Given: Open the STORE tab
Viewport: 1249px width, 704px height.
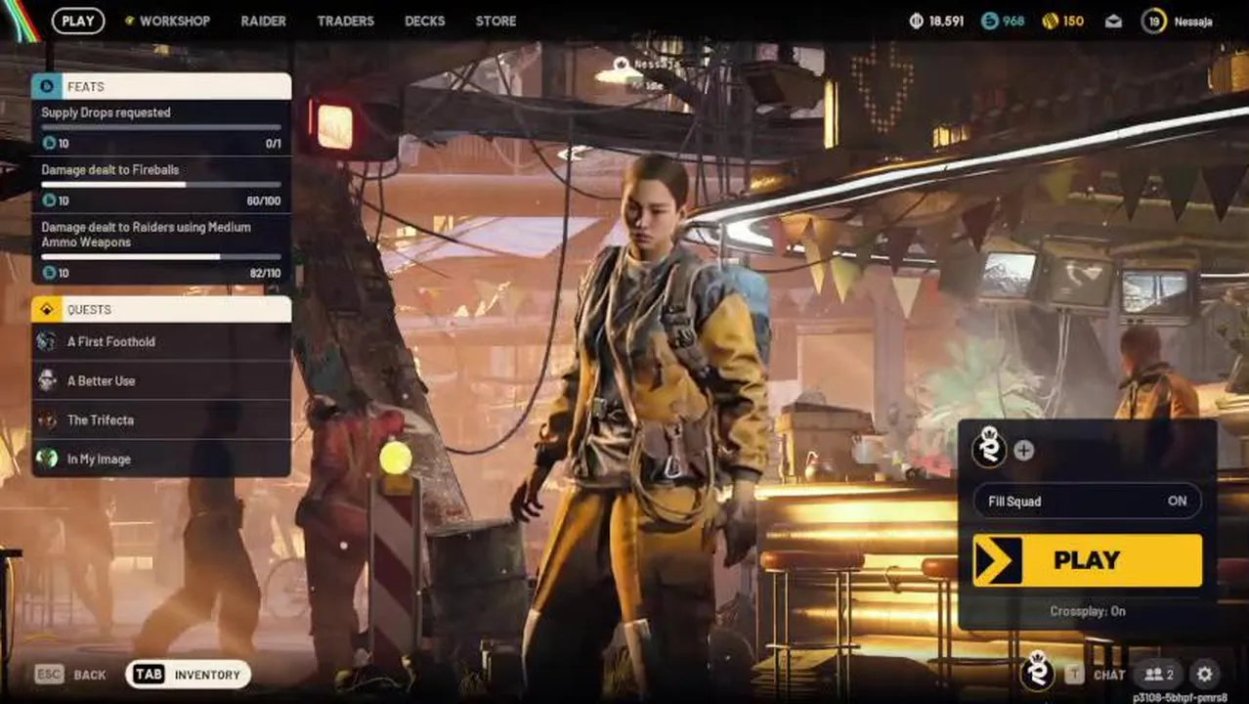Looking at the screenshot, I should [x=495, y=21].
